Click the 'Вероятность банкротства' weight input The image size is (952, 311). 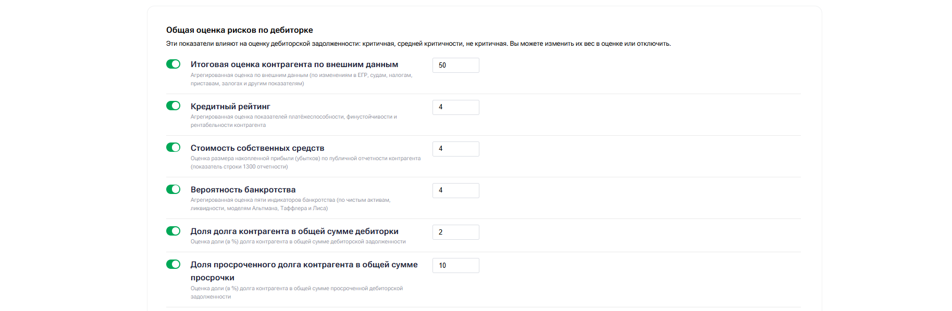point(455,190)
